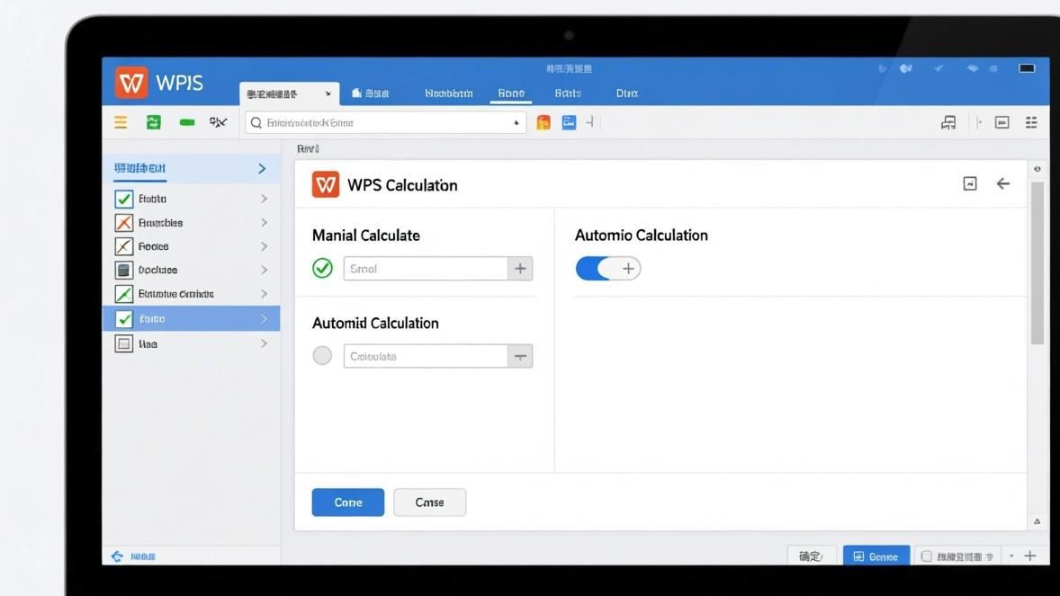Click the magnifier icon in search box
The image size is (1060, 596).
256,123
